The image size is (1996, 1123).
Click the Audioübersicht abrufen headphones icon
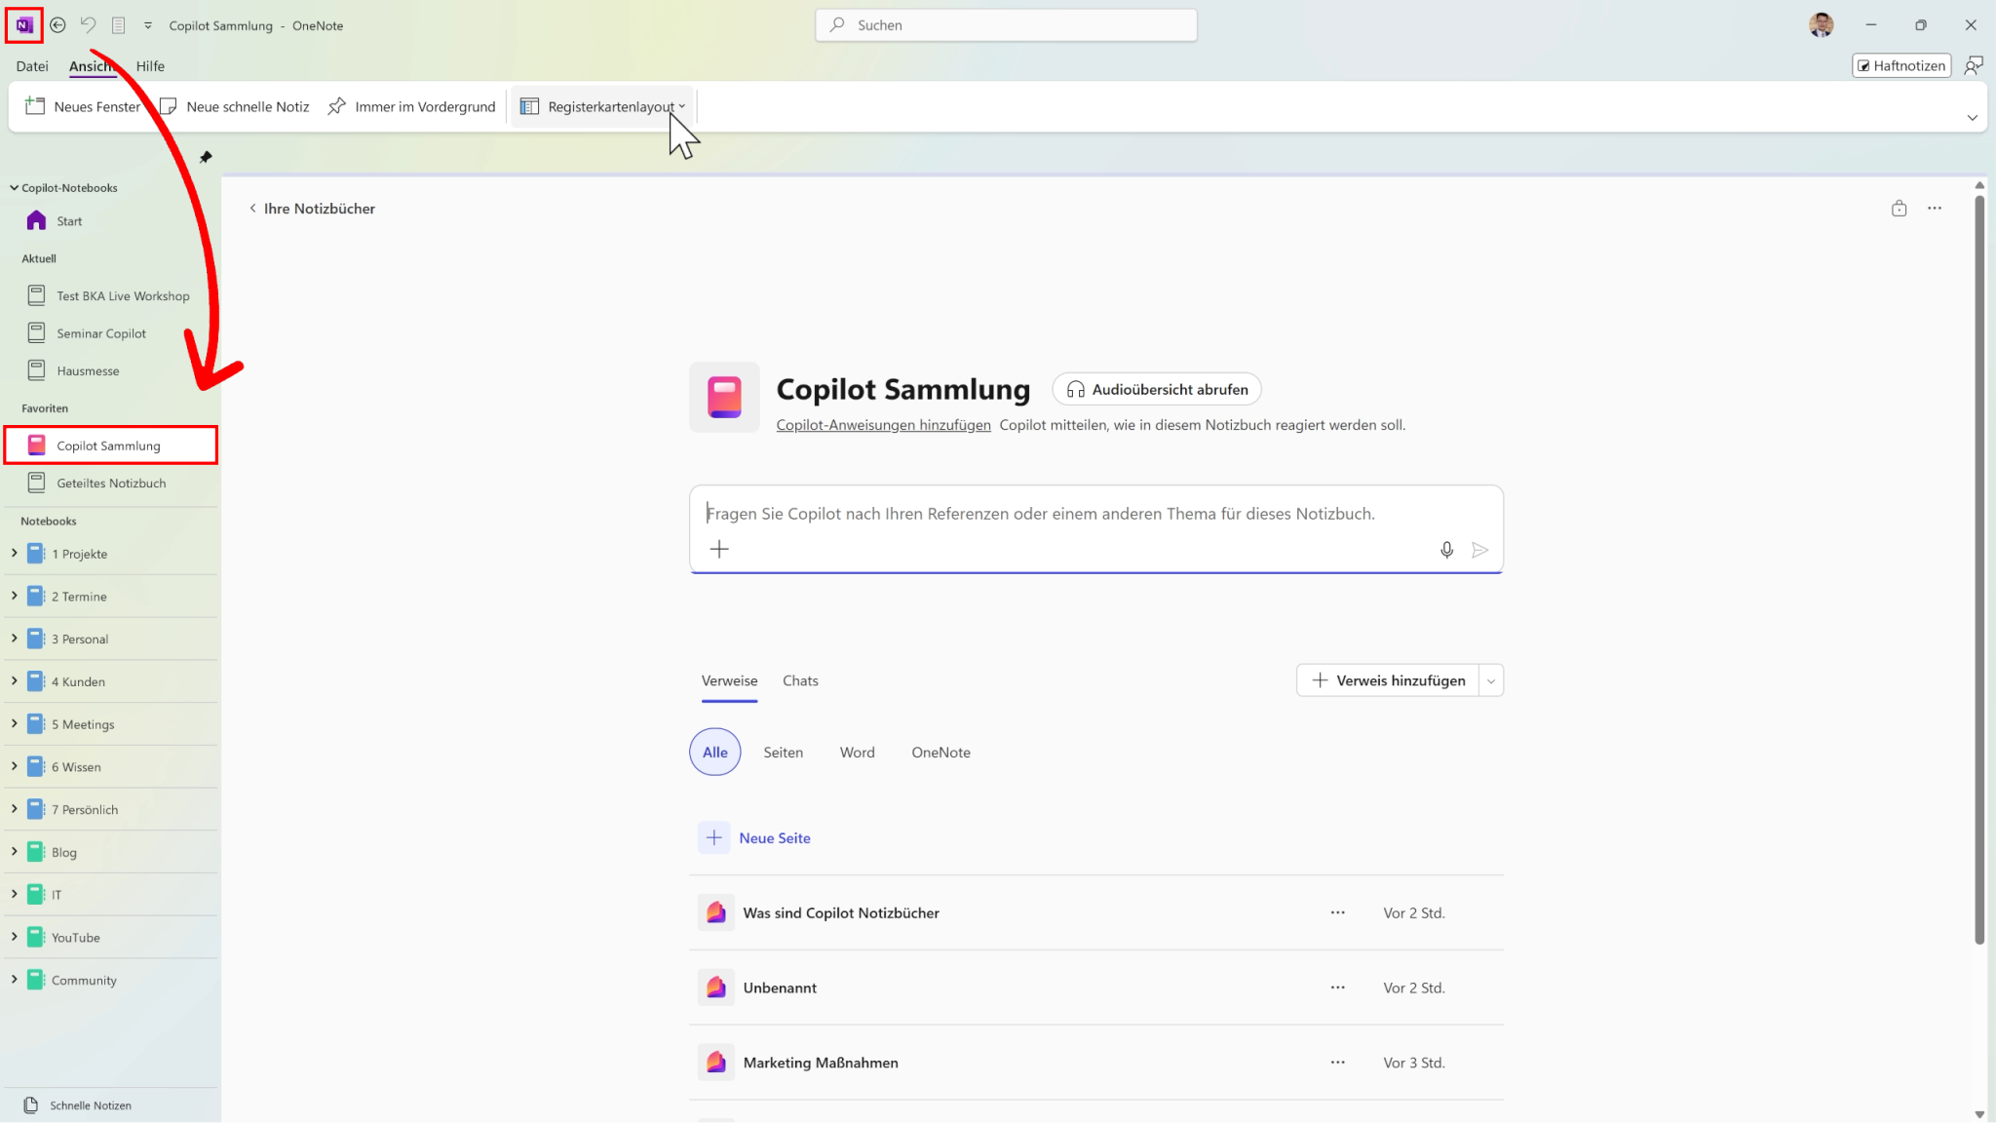pyautogui.click(x=1075, y=388)
